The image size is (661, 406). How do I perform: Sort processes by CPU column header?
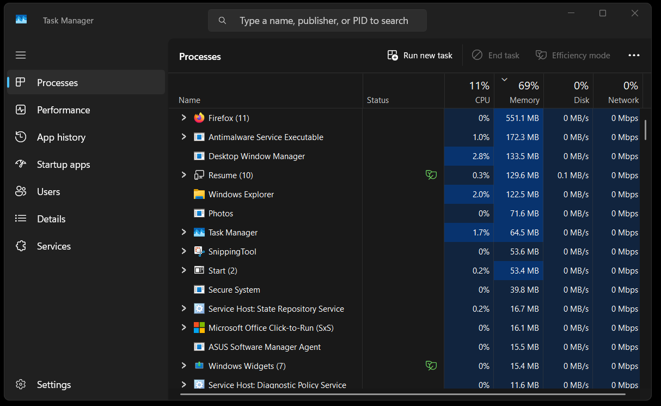(479, 93)
